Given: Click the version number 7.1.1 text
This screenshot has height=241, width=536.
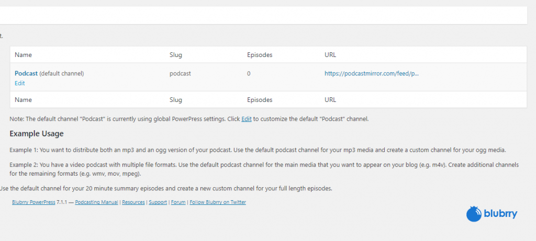Looking at the screenshot, I should tap(62, 202).
